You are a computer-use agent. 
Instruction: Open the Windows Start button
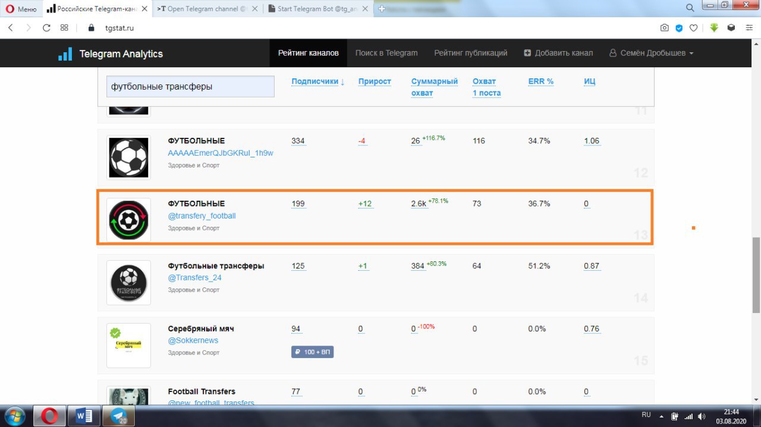pos(14,416)
